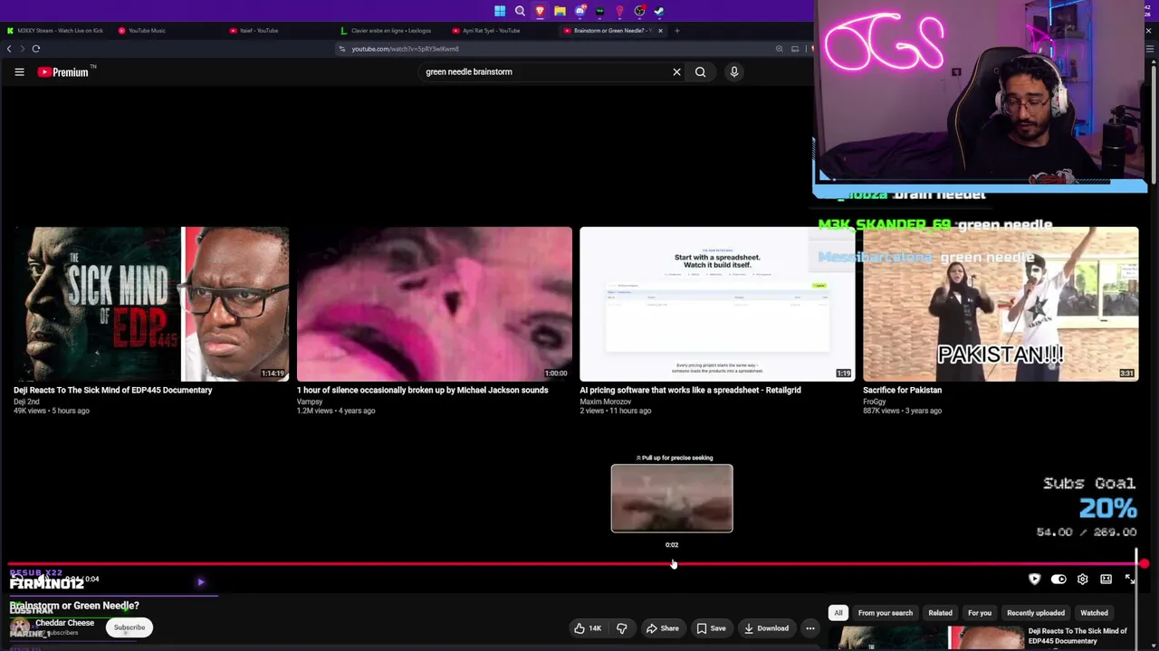Go back in browser history
The height and width of the screenshot is (651, 1159).
(10, 49)
